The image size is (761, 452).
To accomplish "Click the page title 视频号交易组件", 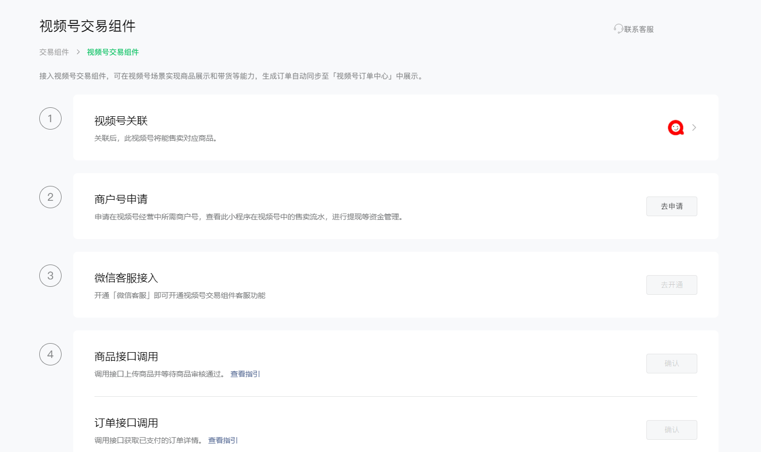I will tap(88, 26).
